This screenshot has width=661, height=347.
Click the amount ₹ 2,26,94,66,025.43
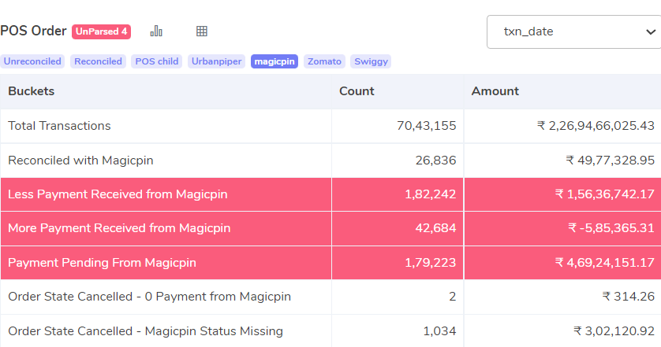click(x=596, y=126)
